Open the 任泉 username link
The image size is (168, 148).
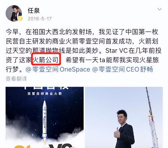34,11
